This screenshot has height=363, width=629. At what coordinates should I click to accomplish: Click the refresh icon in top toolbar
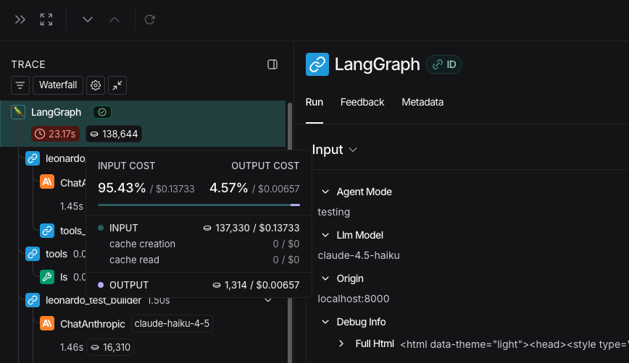[150, 20]
